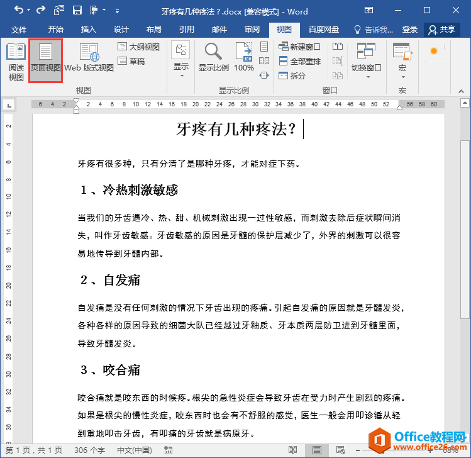Set zoom to 100% in ribbon
The height and width of the screenshot is (458, 471).
coord(244,58)
